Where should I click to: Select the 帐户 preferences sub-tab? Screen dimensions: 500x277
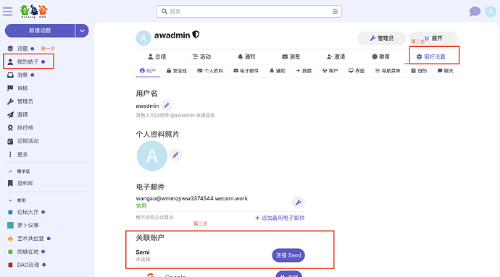tap(148, 71)
